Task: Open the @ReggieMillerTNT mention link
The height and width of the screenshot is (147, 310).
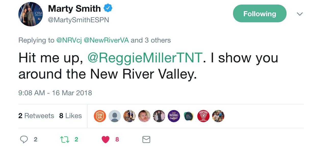Action: pyautogui.click(x=145, y=58)
